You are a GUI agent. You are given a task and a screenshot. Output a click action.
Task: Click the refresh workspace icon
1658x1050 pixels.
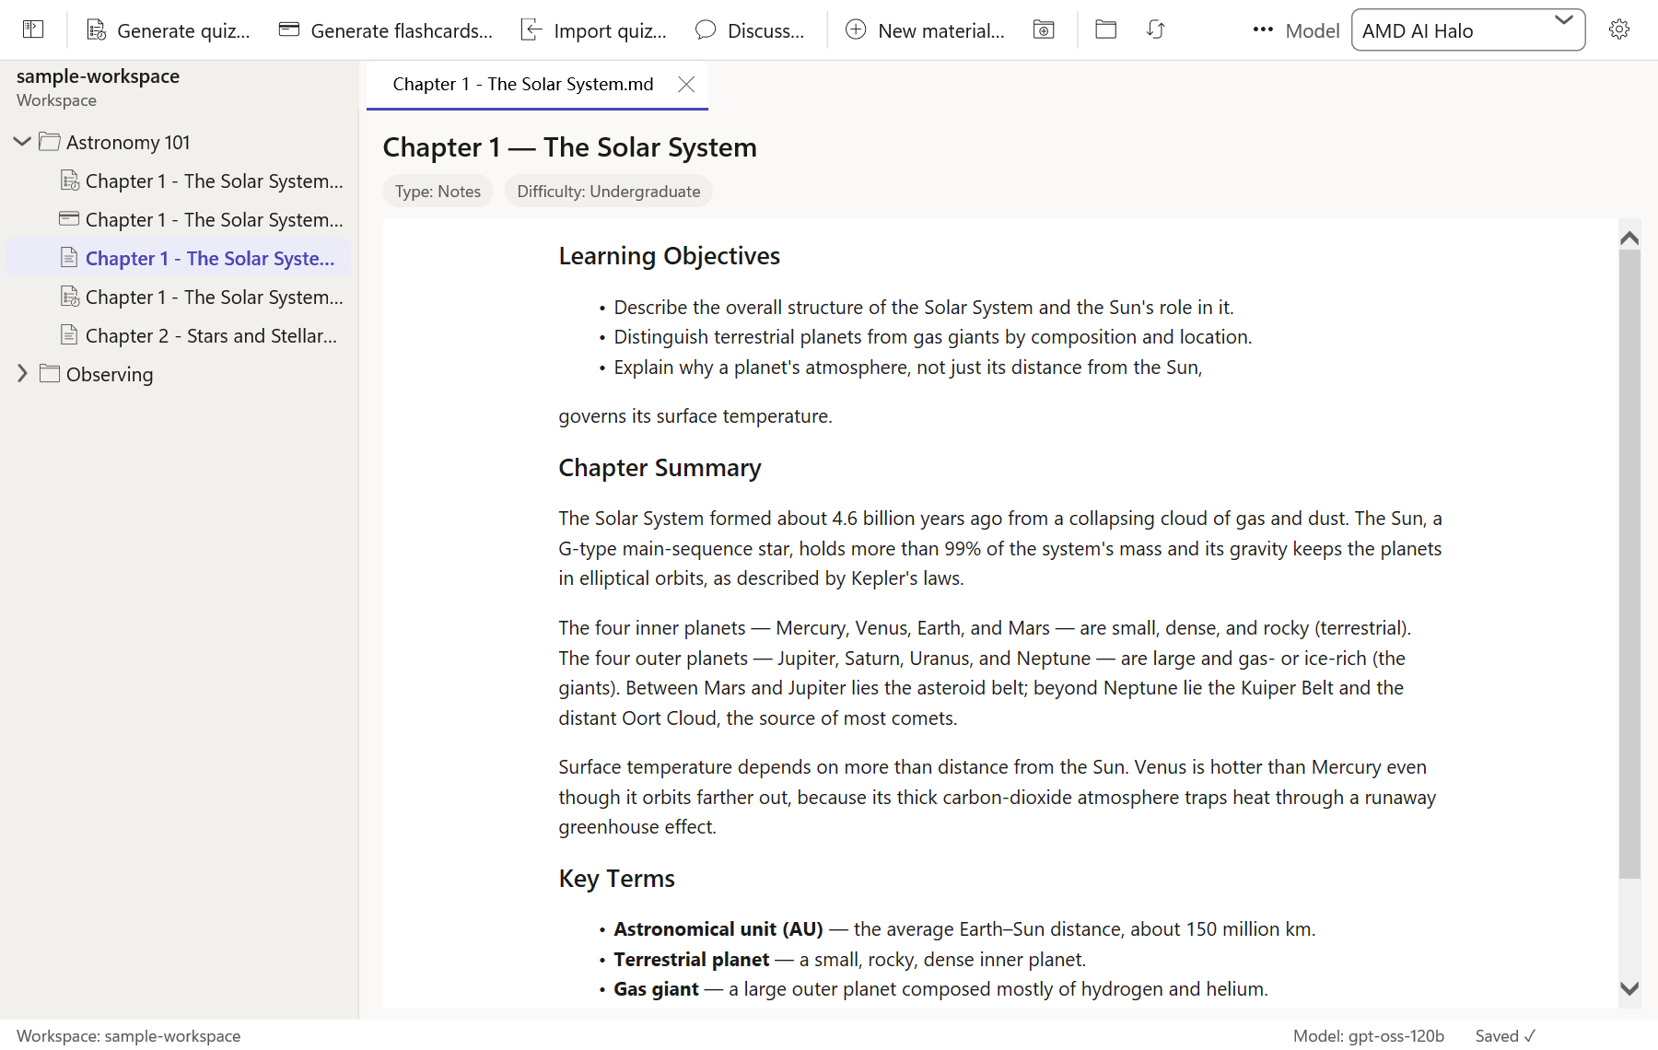pyautogui.click(x=1156, y=29)
